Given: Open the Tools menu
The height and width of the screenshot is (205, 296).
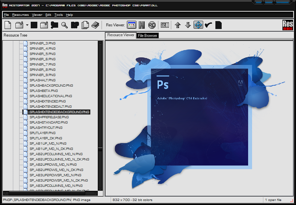Looking at the screenshot, I should pos(58,15).
